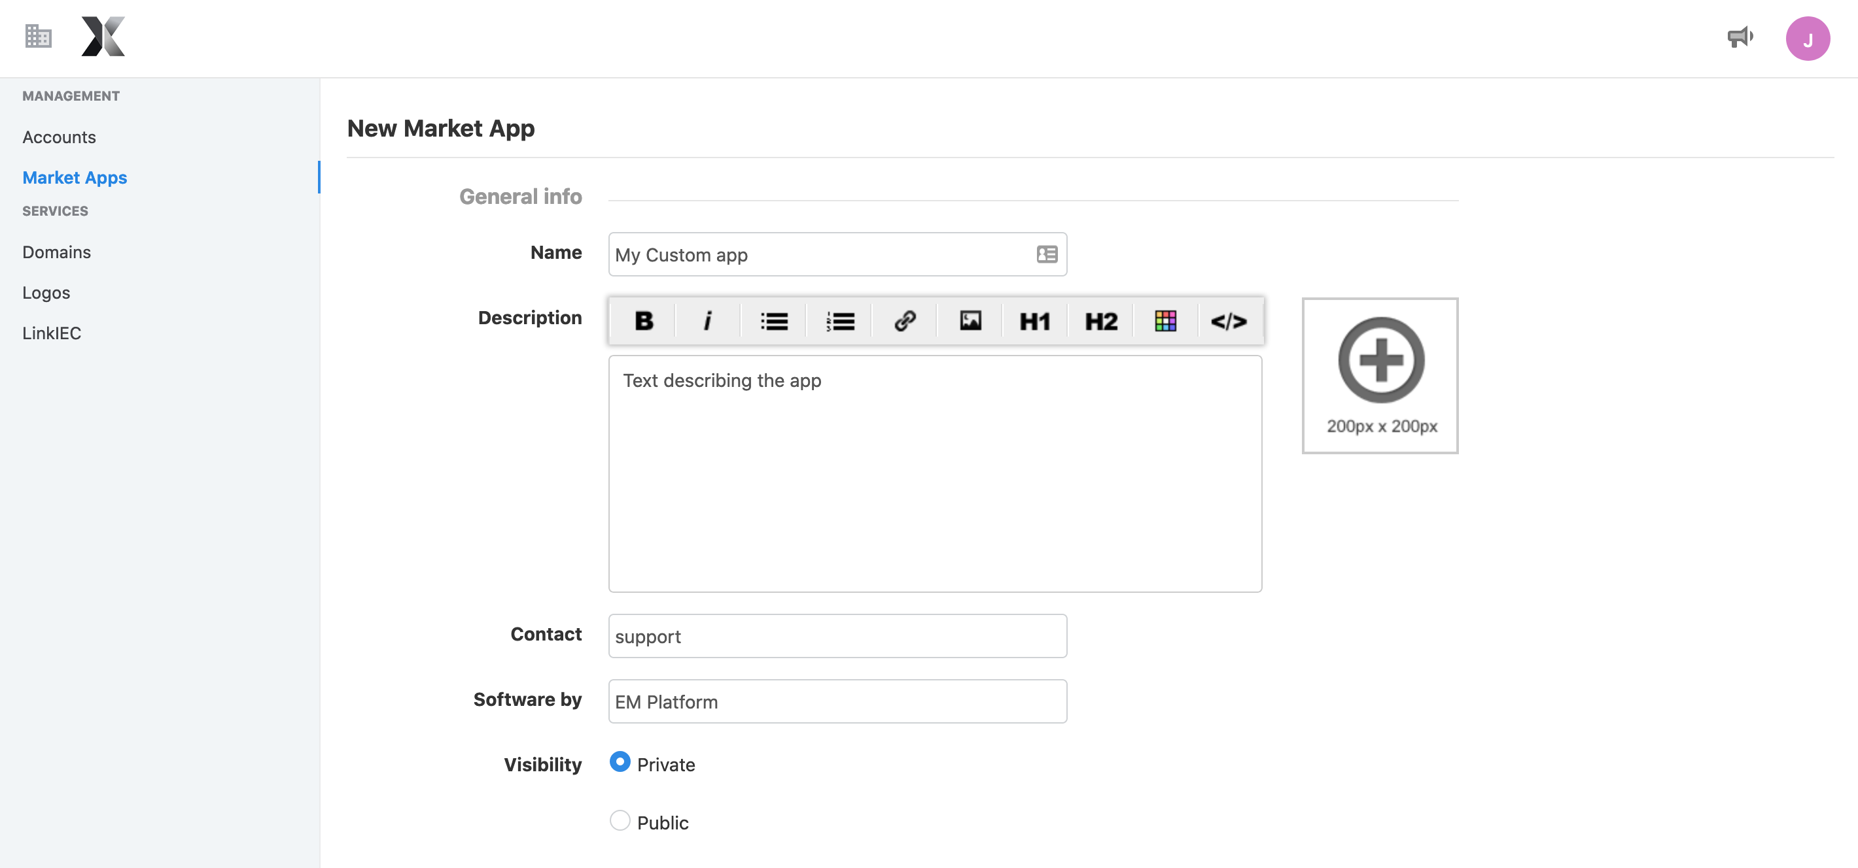1858x868 pixels.
Task: Open the Domains section in the sidebar
Action: tap(56, 252)
